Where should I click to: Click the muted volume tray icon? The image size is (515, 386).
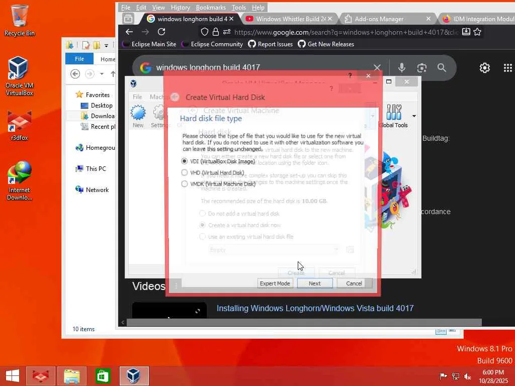point(467,376)
